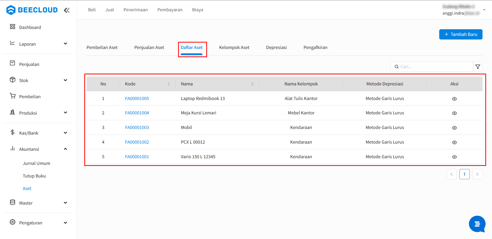Screen dimensions: 492x239
Task: Open asset code FA00001004 link
Action: coord(137,113)
